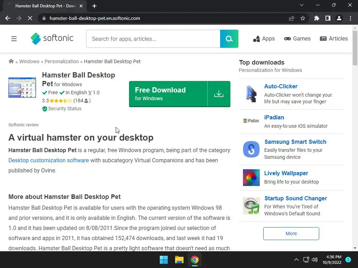The height and width of the screenshot is (268, 358).
Task: Click the Lively Wallpaper title link
Action: click(286, 173)
